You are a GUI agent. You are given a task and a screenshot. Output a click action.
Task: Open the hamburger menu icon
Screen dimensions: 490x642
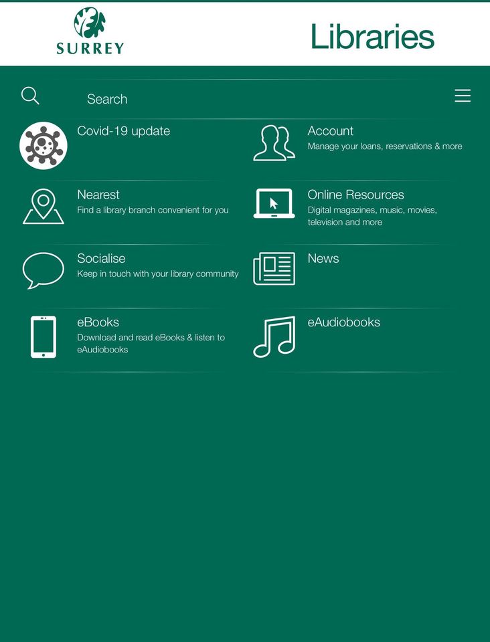(x=463, y=96)
